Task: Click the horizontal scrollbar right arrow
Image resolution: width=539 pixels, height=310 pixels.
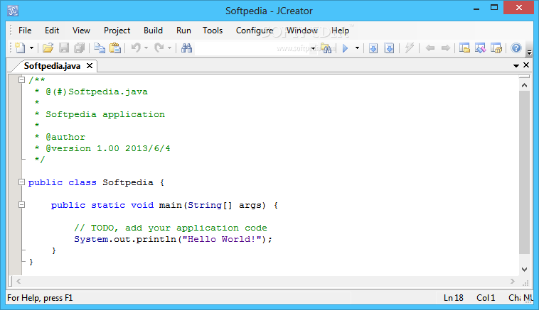Action: click(513, 281)
